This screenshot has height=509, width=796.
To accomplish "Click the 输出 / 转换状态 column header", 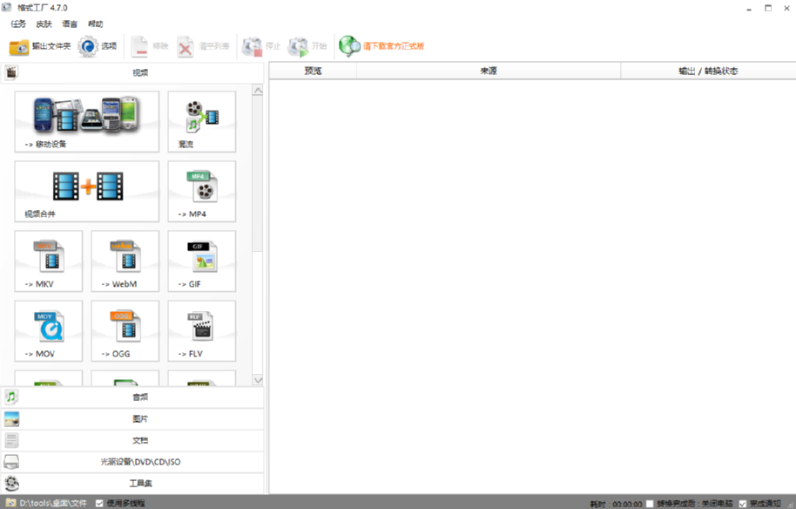I will [708, 71].
